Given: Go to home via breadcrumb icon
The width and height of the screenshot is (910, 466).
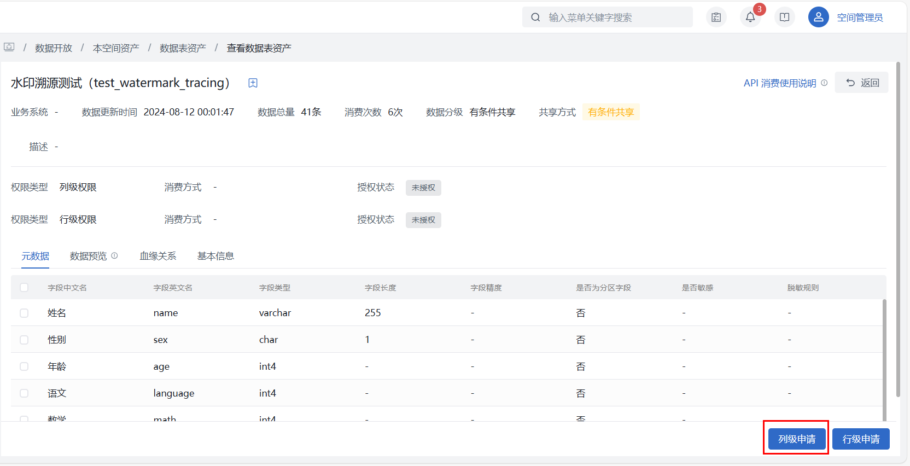Looking at the screenshot, I should (9, 47).
